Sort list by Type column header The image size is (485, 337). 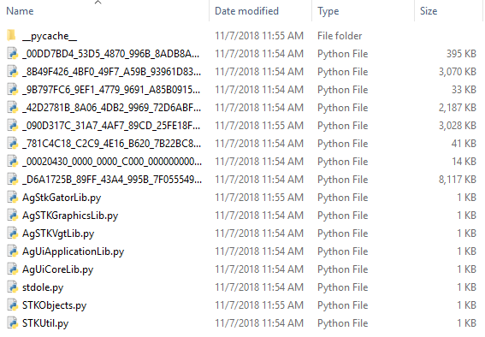coord(328,11)
